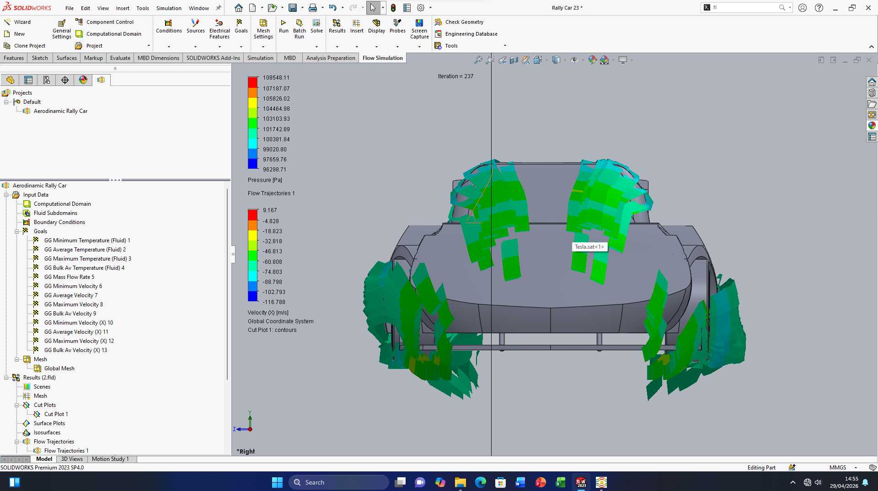Viewport: 878px width, 491px height.
Task: Run Check Geometry
Action: click(459, 22)
